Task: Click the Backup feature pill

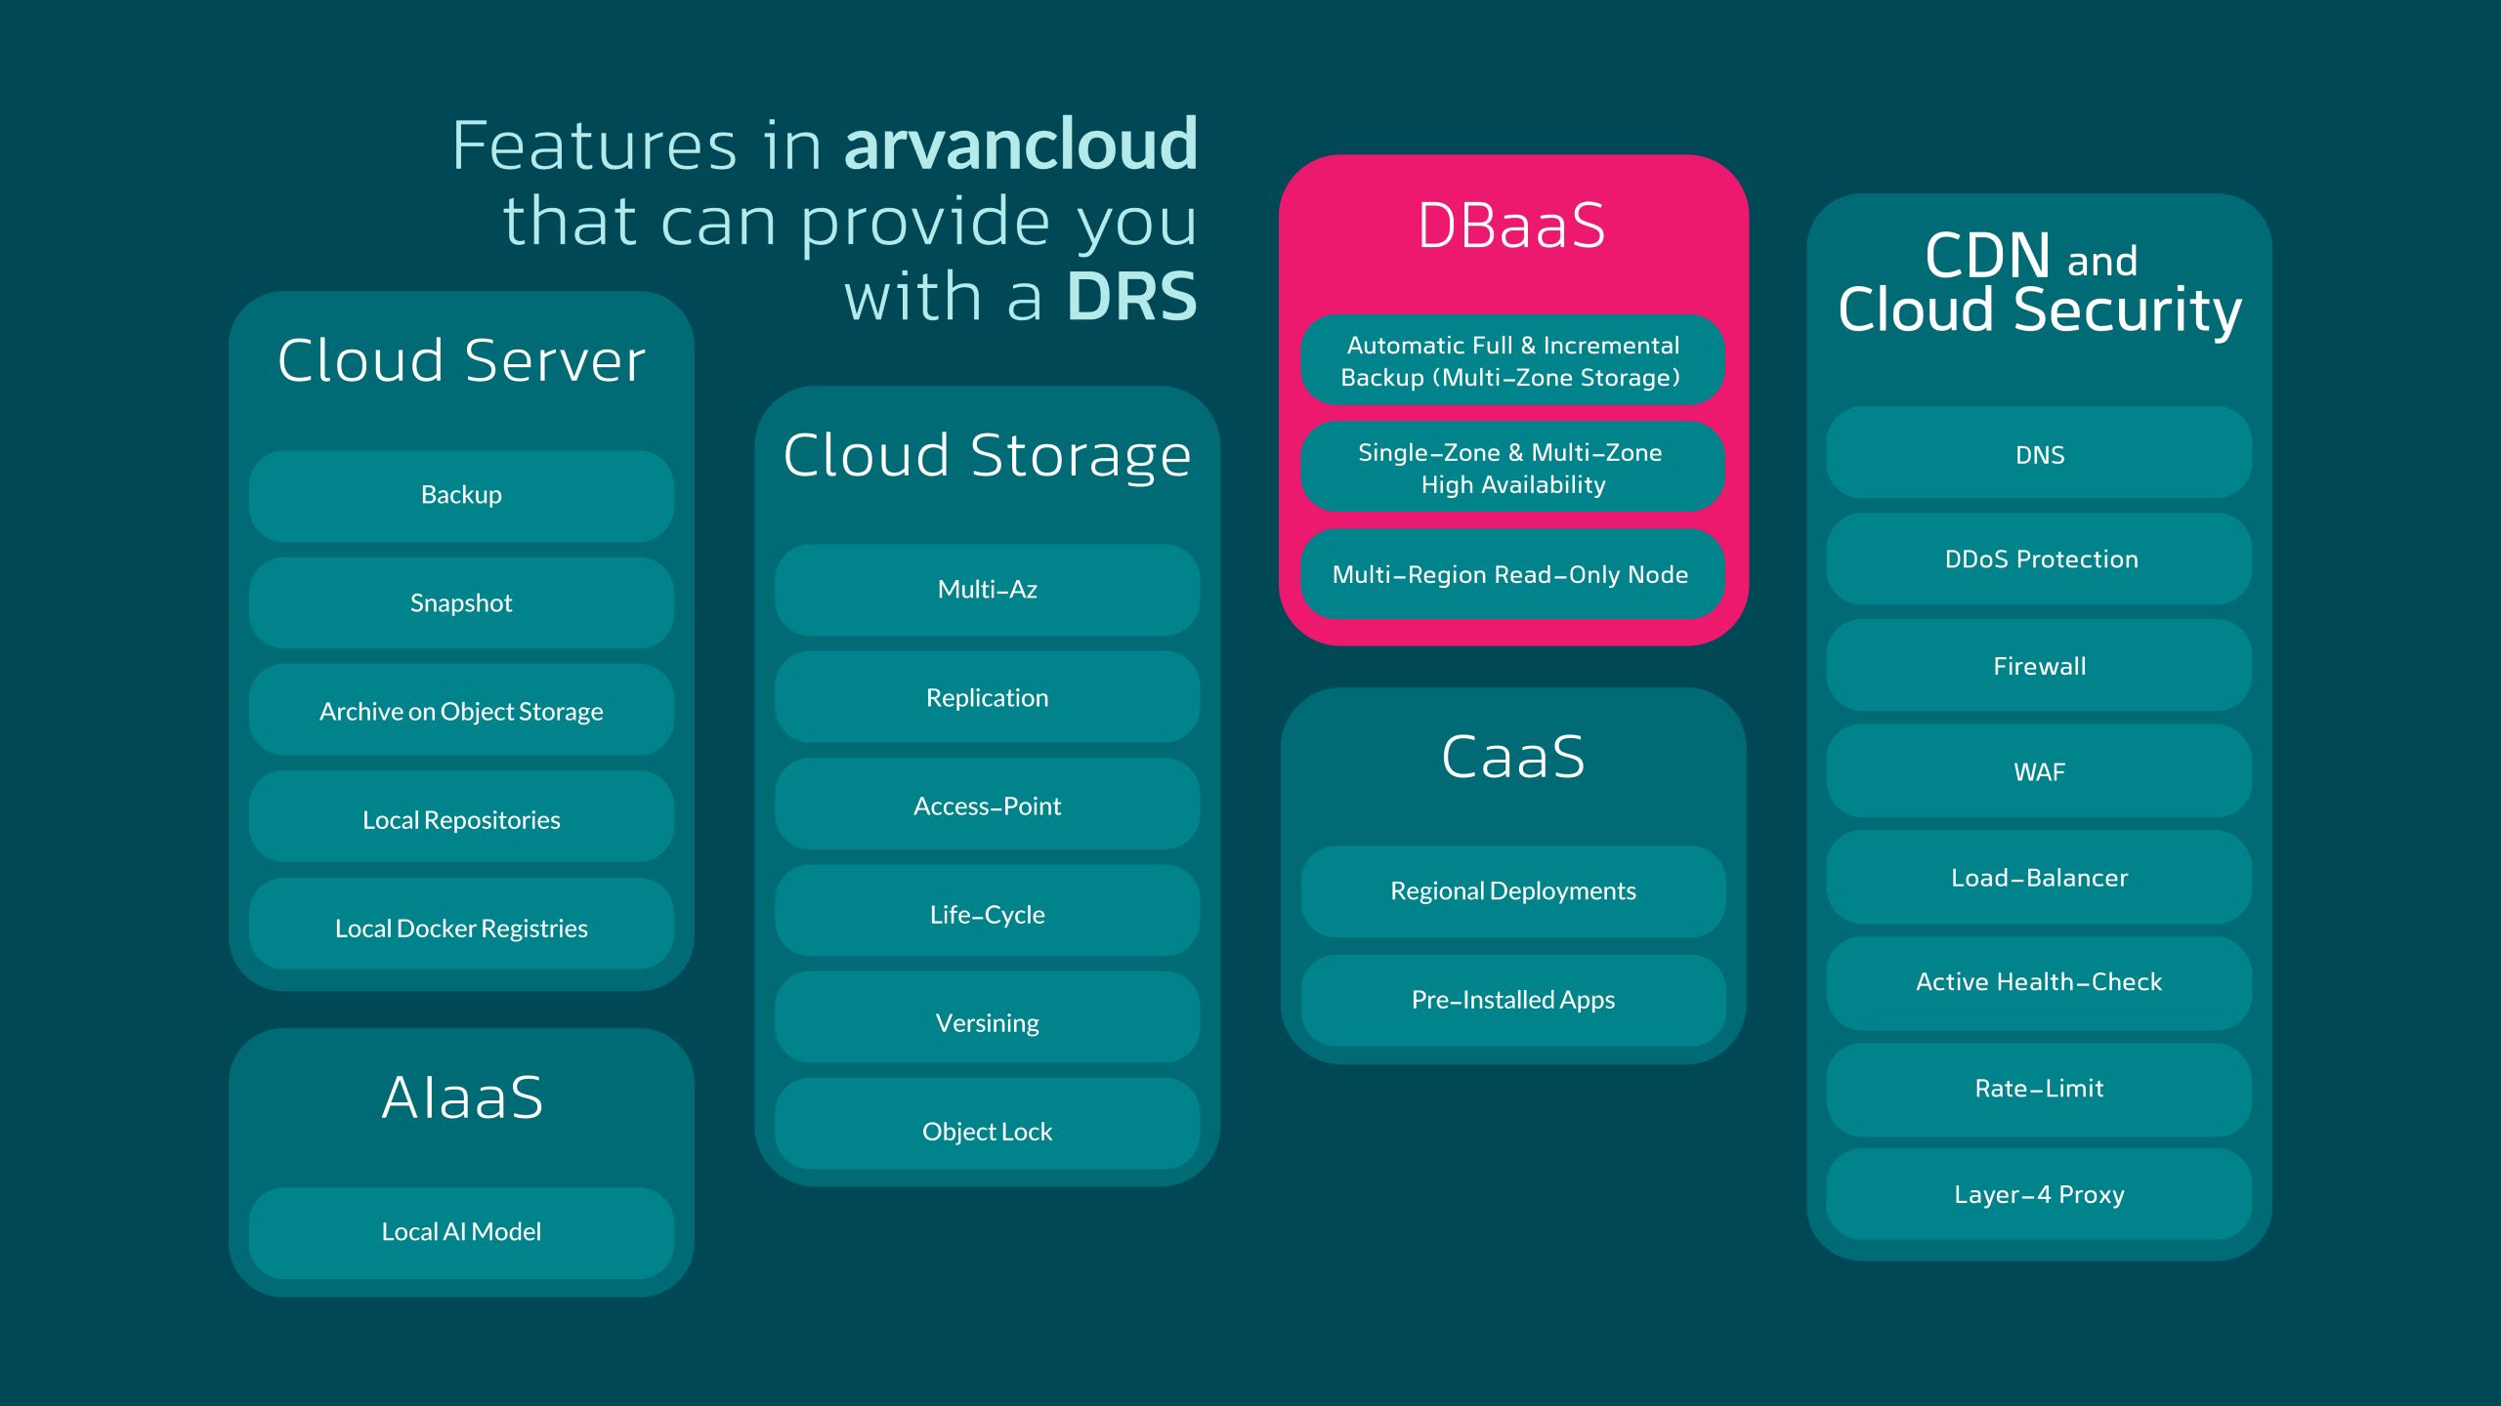Action: click(461, 495)
